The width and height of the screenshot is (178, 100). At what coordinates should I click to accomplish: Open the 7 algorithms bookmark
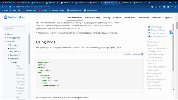[29, 11]
